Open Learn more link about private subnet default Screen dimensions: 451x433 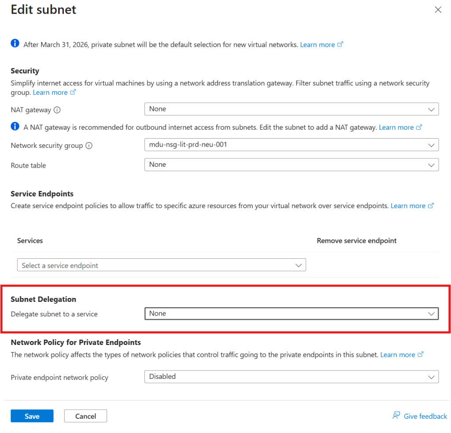coord(318,45)
